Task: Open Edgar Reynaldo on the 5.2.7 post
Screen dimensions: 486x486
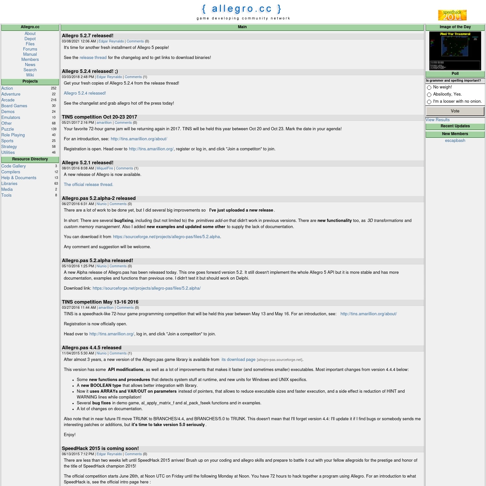Action: 111,41
